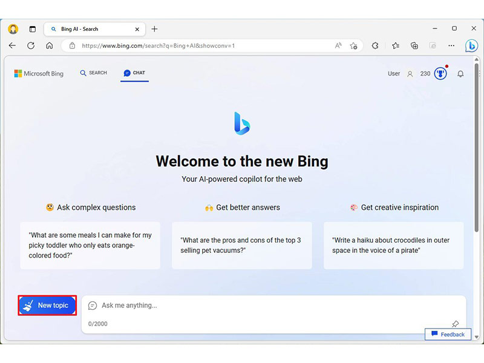Viewport: 484px width, 363px height.
Task: Add this page to favorites
Action: (x=354, y=46)
